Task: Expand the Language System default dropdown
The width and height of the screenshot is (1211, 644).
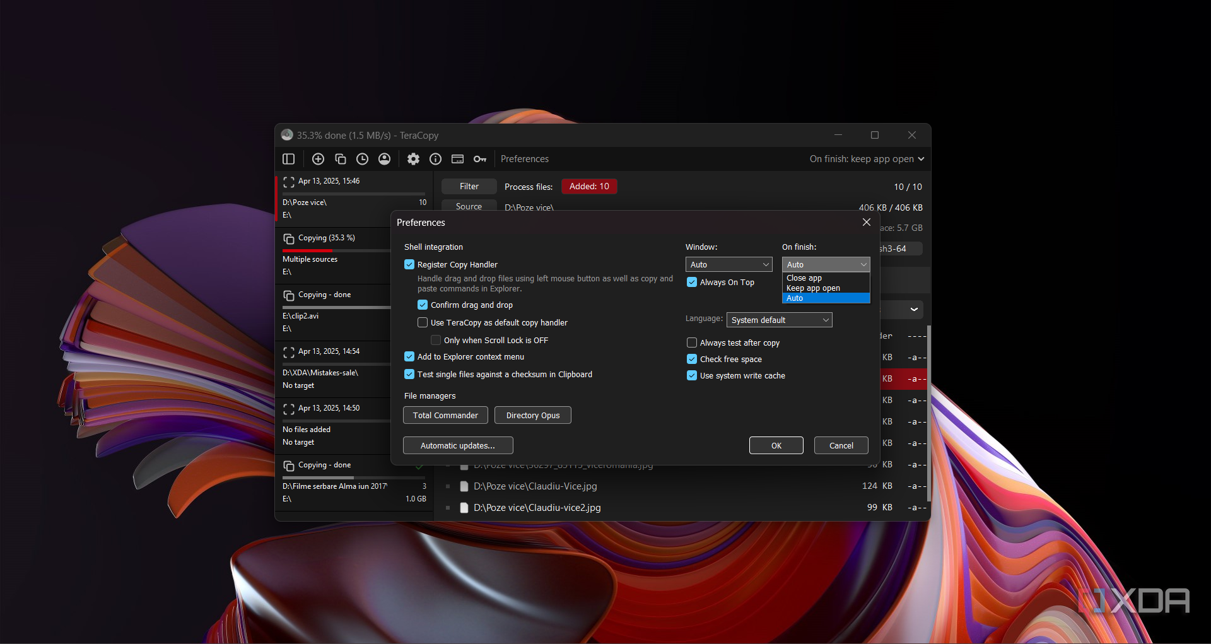Action: 779,320
